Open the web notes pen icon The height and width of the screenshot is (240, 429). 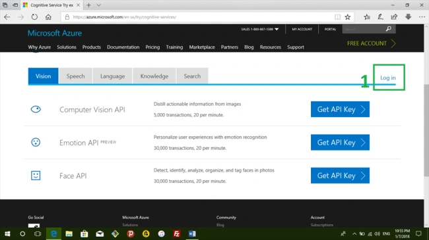(x=381, y=17)
